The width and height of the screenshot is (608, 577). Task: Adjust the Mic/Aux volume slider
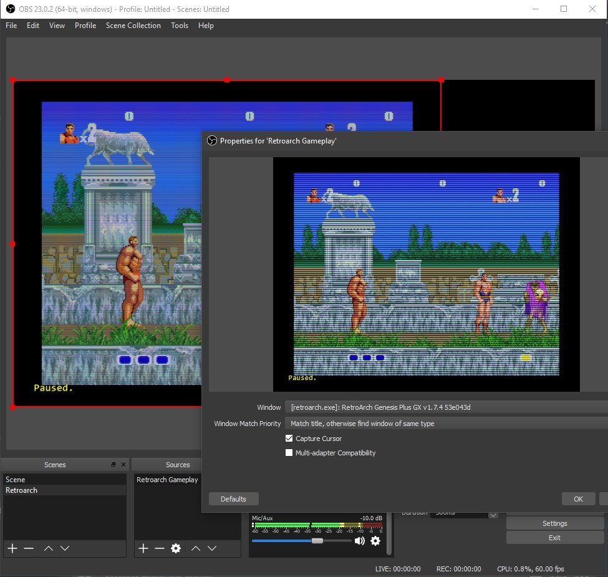click(x=317, y=541)
